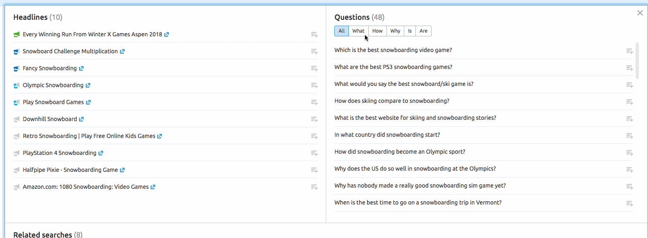Add Amazon.com 1080 Snowboarding headline to list
648x238 pixels.
click(x=314, y=187)
